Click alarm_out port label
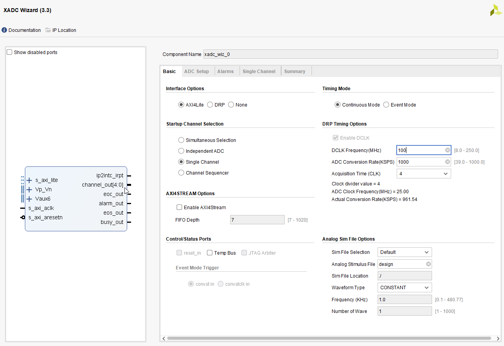 click(111, 203)
